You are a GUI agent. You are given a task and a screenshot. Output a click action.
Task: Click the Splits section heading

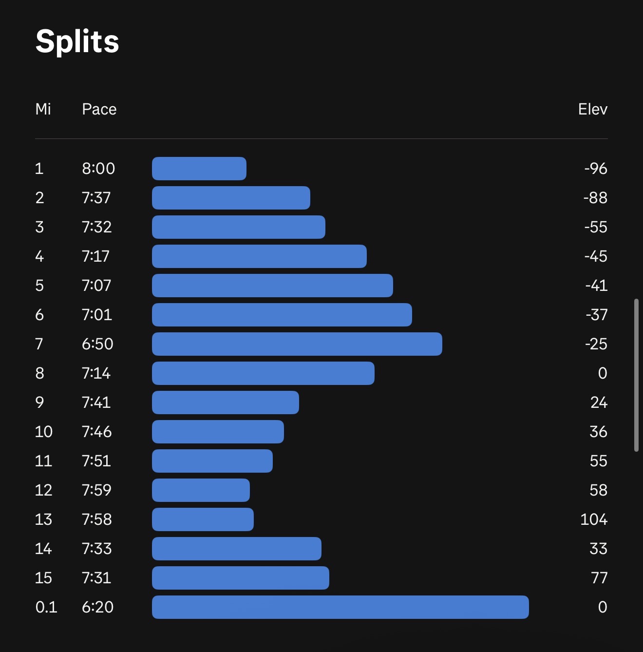click(77, 41)
